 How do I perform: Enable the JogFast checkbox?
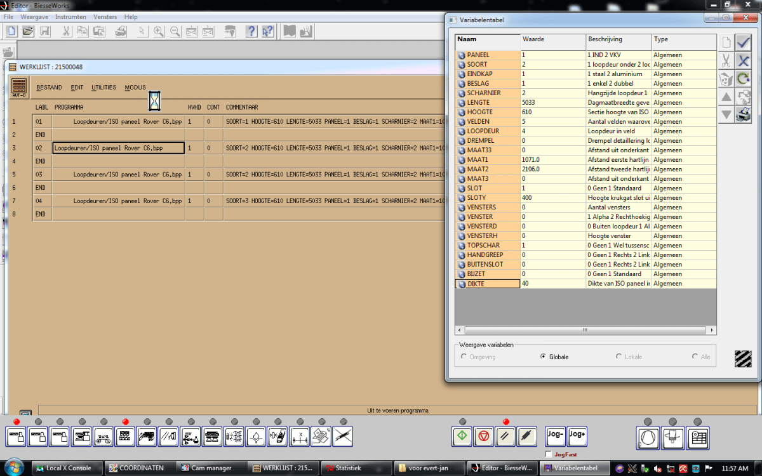pos(549,454)
